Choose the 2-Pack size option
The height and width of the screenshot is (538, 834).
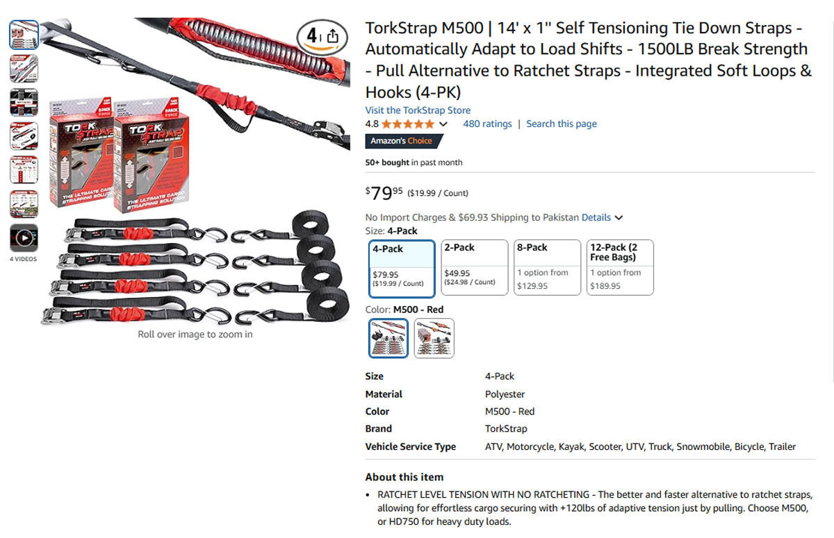coord(475,268)
